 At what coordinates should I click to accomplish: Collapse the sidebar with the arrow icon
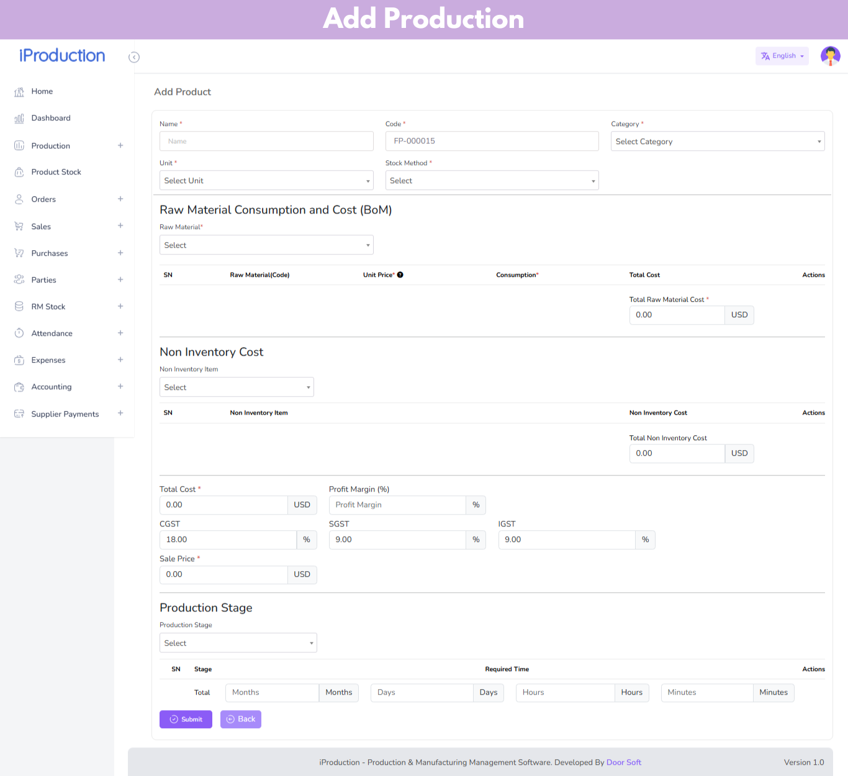point(134,57)
